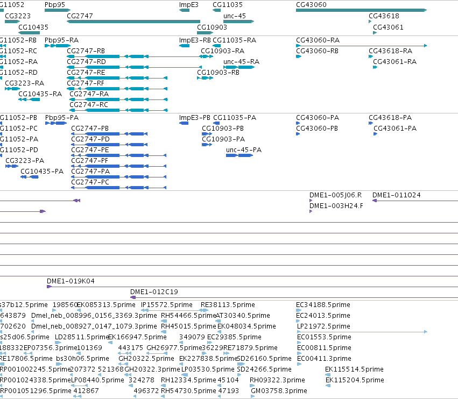The width and height of the screenshot is (458, 399).
Task: Select the CG43618 gene label
Action: pos(384,16)
